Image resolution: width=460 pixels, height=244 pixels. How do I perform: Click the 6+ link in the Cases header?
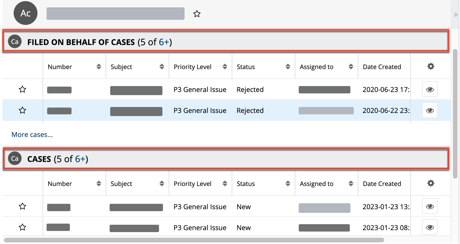(81, 159)
